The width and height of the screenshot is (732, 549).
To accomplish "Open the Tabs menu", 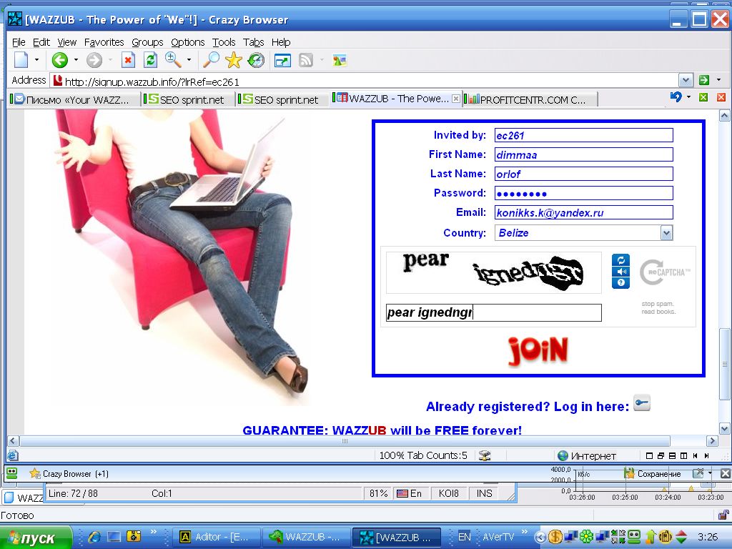I will [x=254, y=42].
